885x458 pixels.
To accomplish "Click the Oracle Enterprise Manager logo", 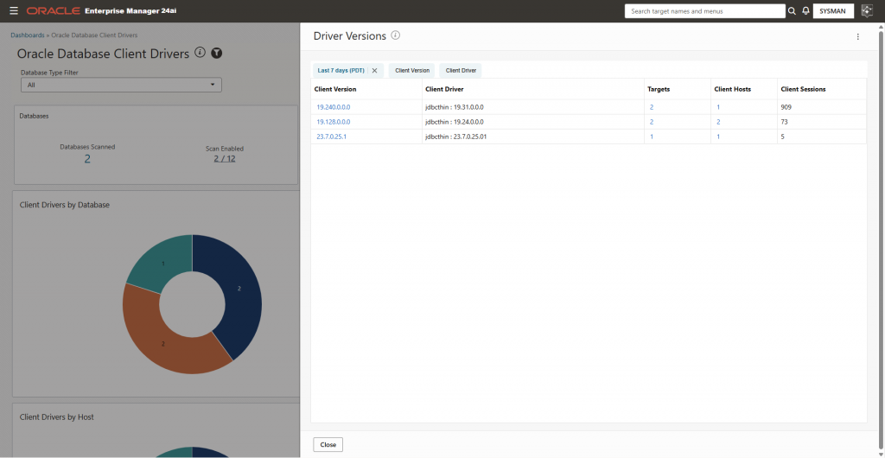I will pyautogui.click(x=102, y=10).
